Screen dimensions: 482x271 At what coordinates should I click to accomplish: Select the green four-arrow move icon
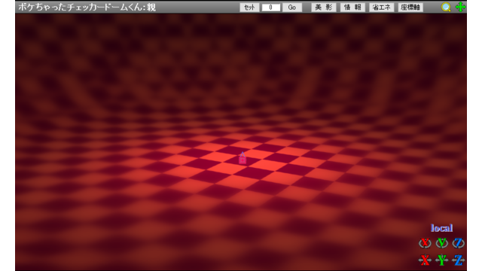[x=460, y=7]
